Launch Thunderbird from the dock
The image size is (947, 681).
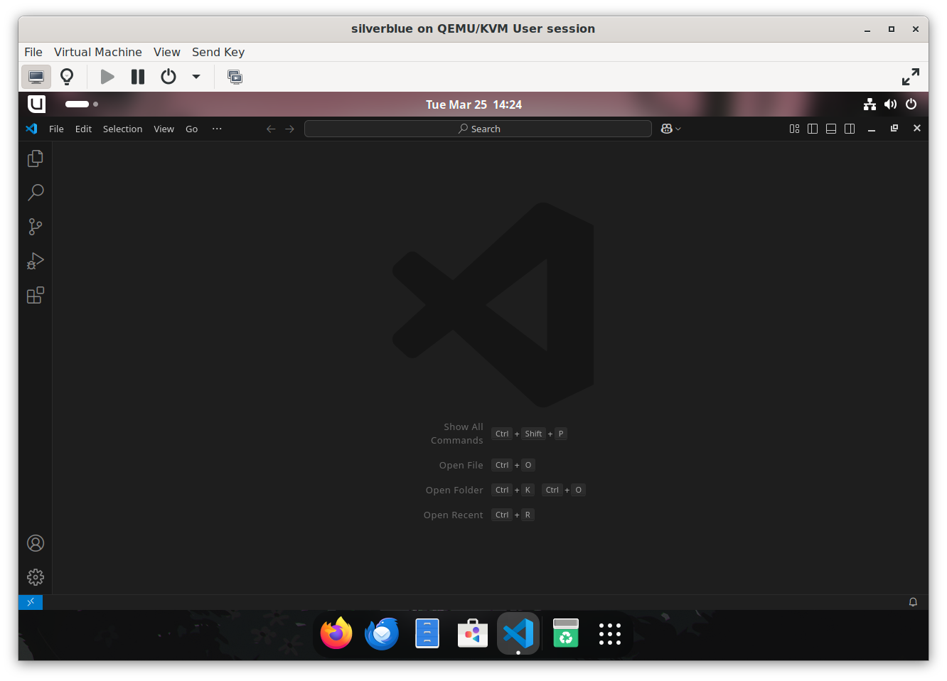tap(382, 633)
